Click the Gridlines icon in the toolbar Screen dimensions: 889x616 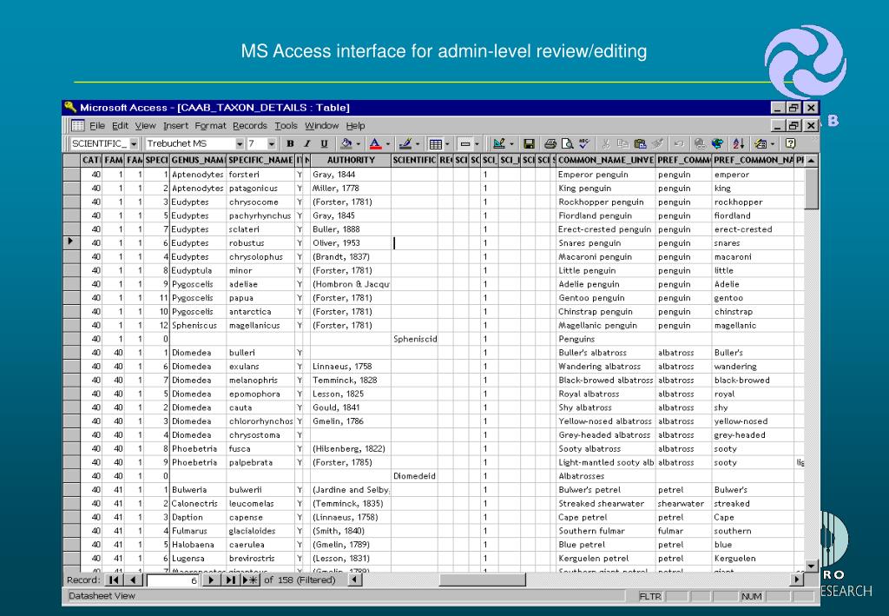click(435, 143)
